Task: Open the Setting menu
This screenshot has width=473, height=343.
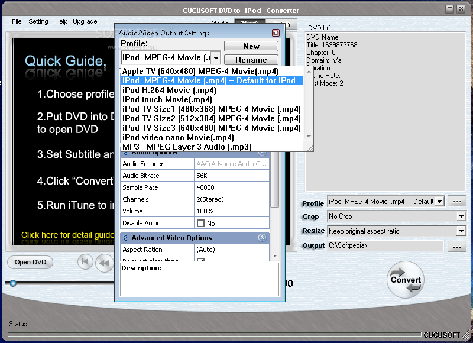Action: coord(38,21)
